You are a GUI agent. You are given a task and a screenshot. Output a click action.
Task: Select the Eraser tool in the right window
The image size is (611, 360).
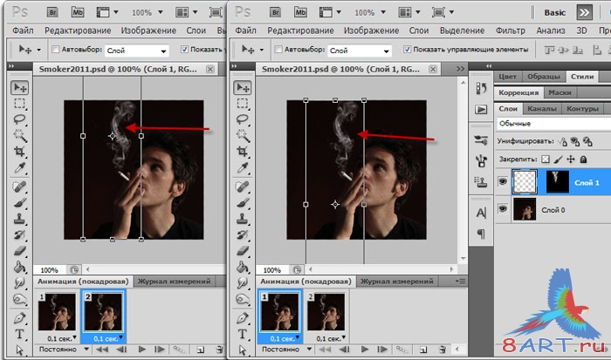pos(242,251)
